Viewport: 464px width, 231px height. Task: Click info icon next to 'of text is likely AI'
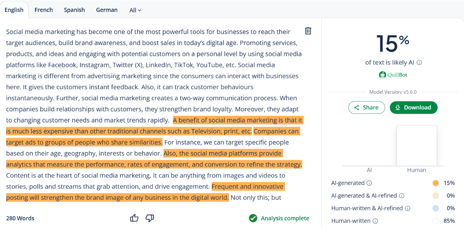click(419, 62)
